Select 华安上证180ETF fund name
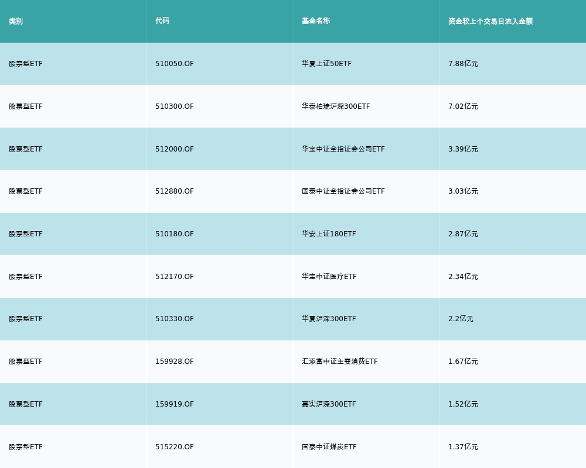 [x=329, y=234]
